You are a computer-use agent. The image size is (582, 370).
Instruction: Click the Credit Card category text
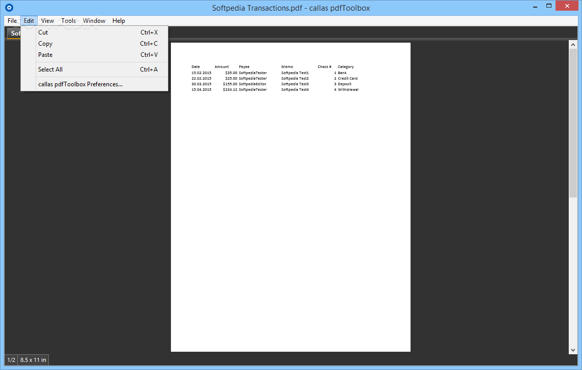[x=348, y=79]
